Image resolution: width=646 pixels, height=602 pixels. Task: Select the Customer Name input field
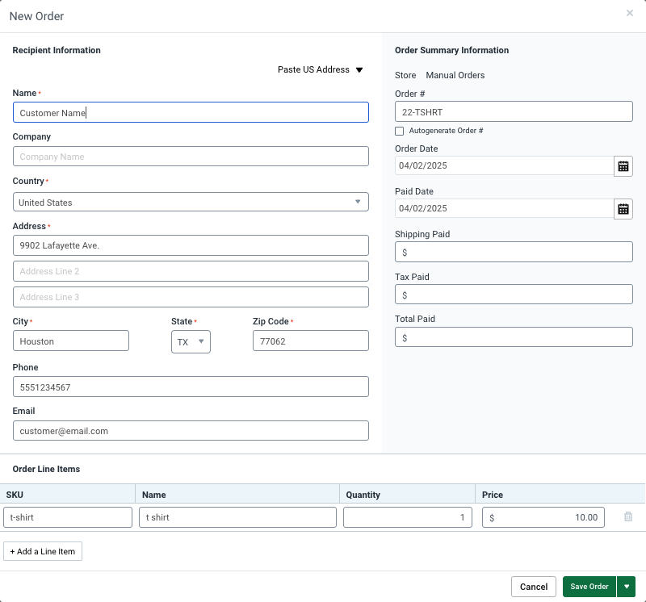(x=191, y=112)
